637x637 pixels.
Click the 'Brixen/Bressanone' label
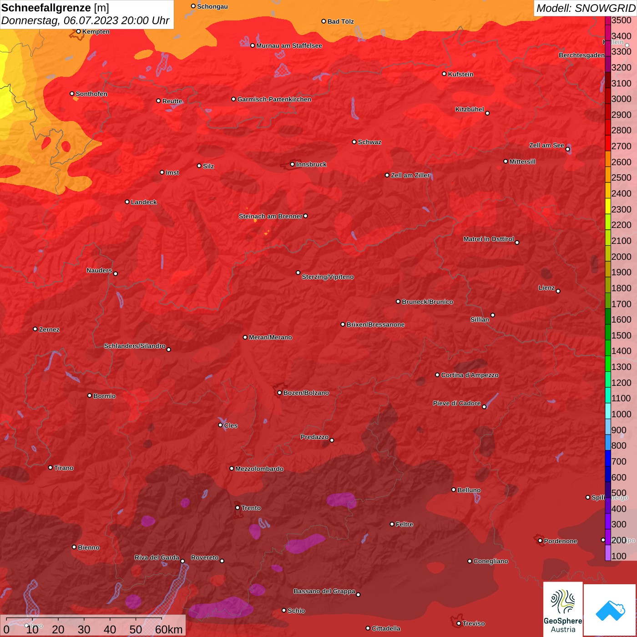(375, 324)
